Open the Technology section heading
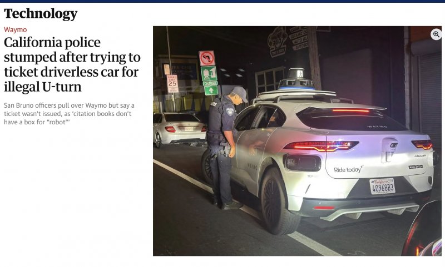 [x=41, y=13]
